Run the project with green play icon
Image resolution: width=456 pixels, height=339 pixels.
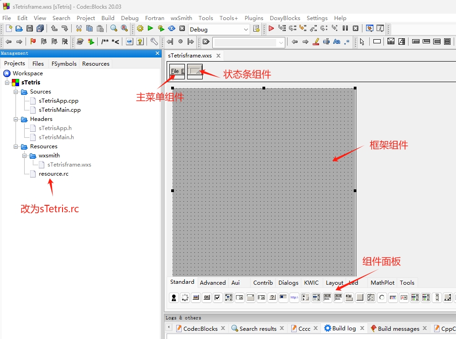click(150, 28)
